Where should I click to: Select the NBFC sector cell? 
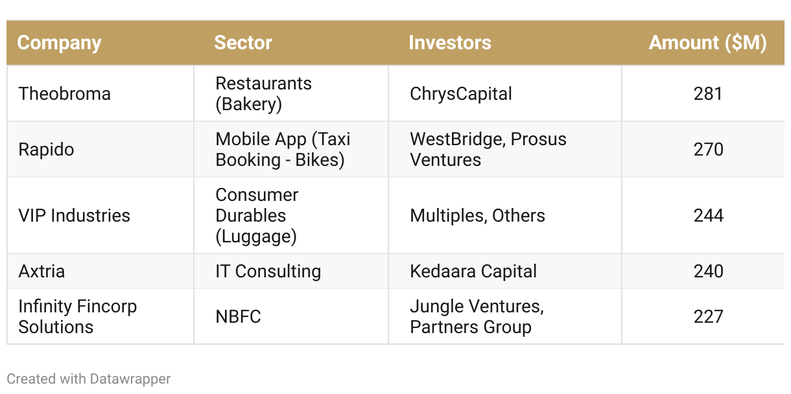pos(238,317)
